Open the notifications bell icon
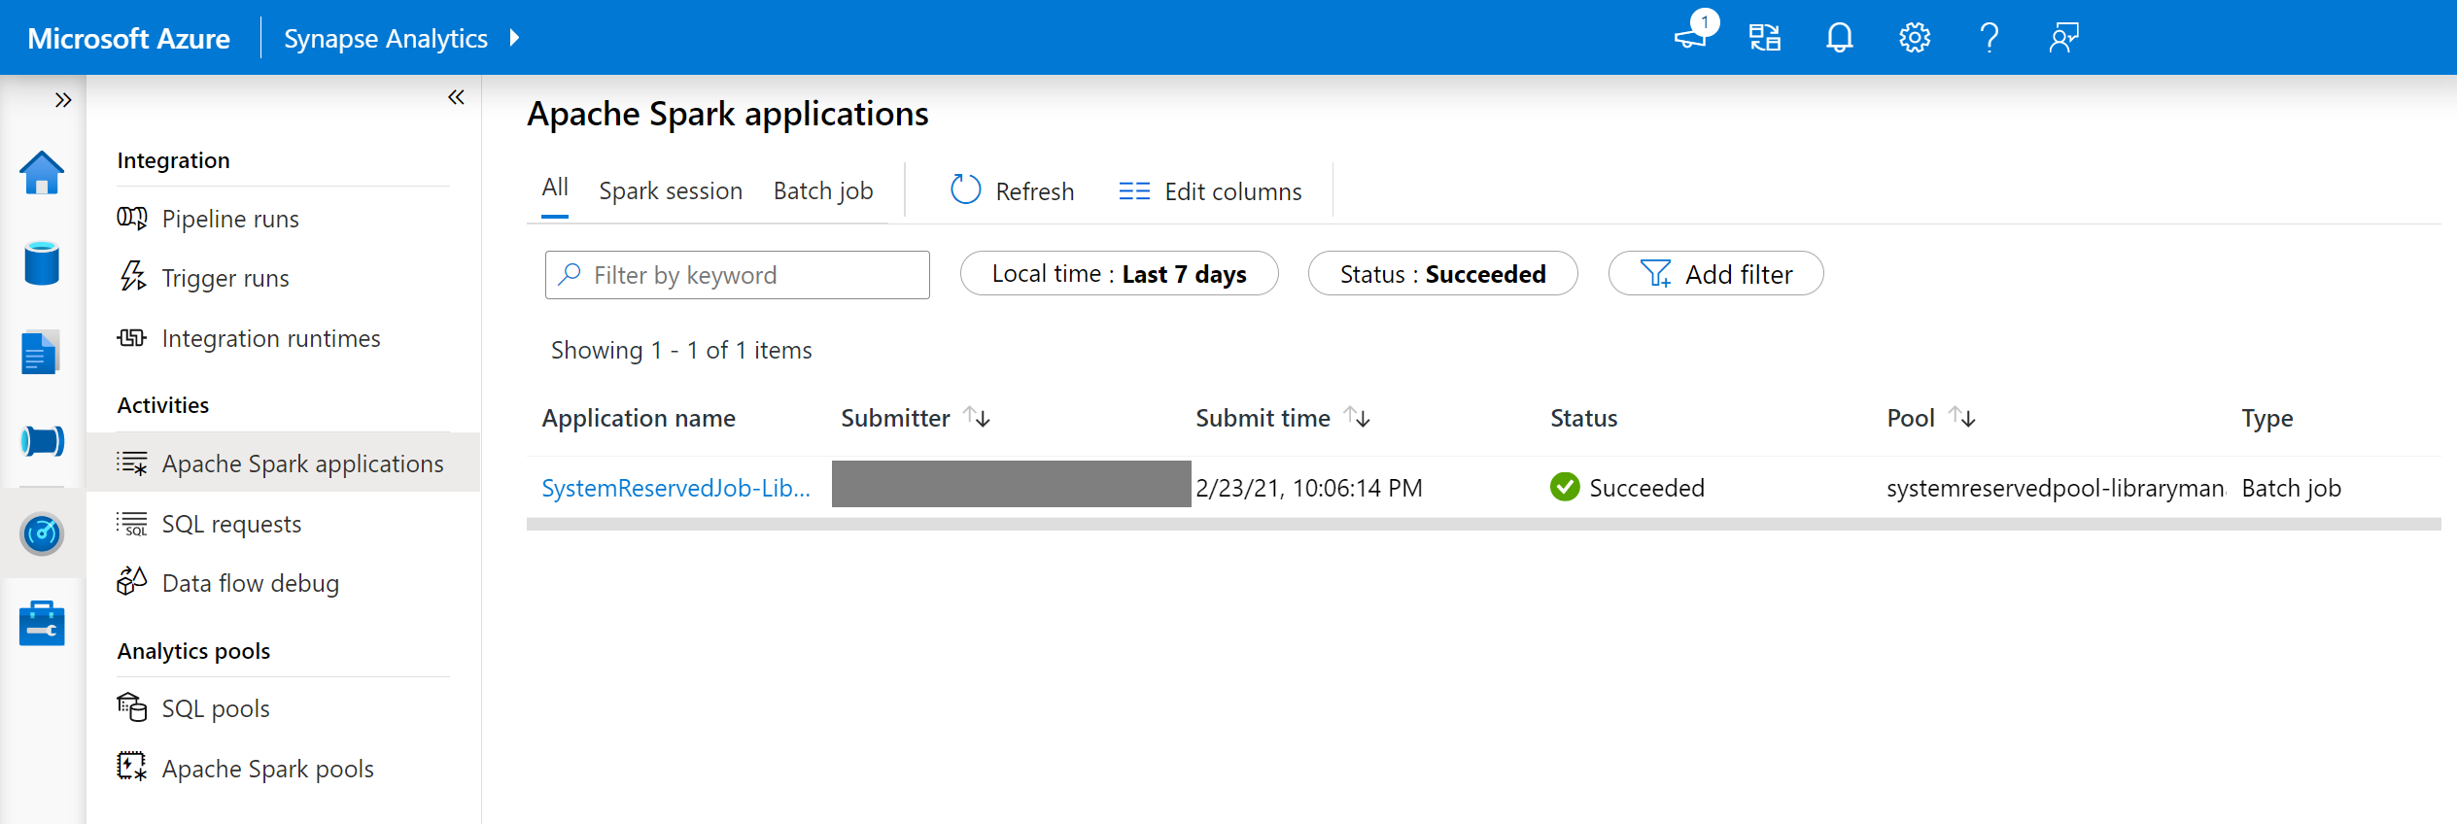 (1839, 38)
